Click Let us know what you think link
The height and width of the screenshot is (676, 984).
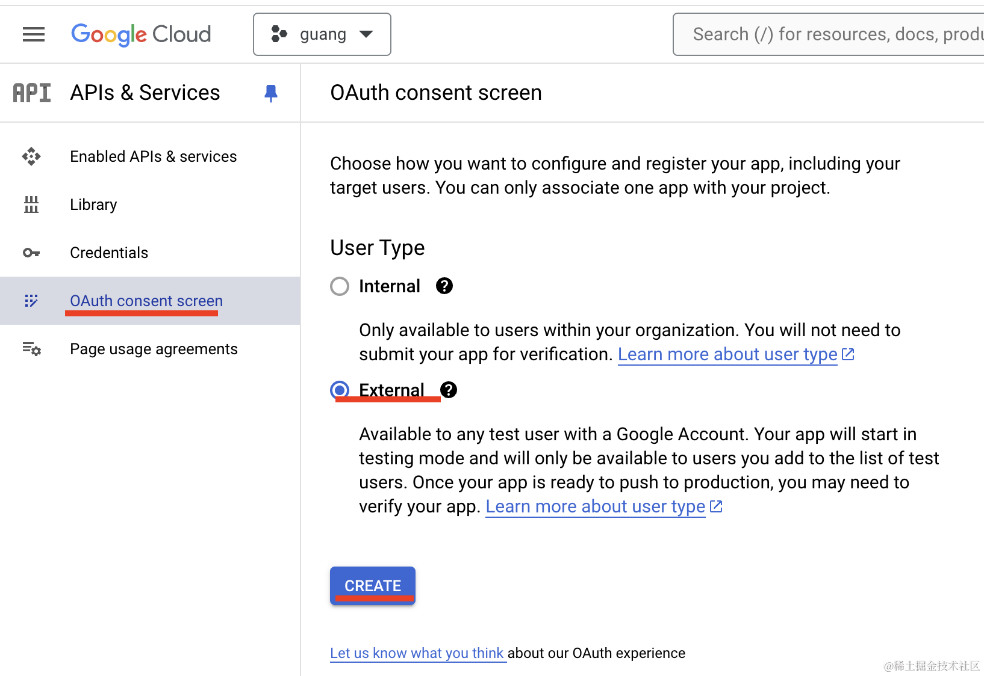point(417,653)
